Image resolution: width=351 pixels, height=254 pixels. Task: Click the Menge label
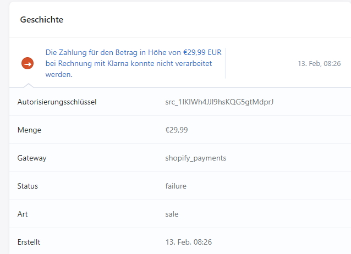click(30, 130)
